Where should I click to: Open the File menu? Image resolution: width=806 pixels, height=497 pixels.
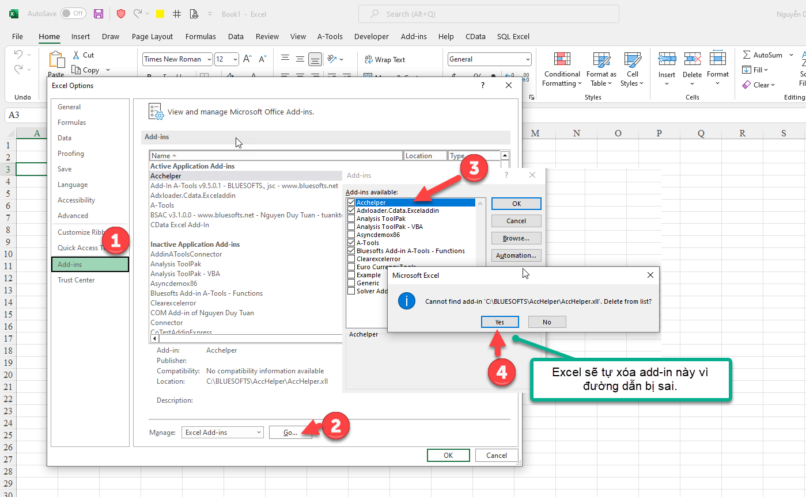(18, 36)
